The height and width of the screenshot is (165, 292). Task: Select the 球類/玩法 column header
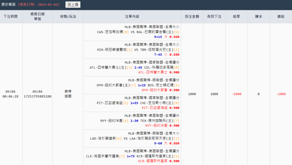click(x=68, y=16)
